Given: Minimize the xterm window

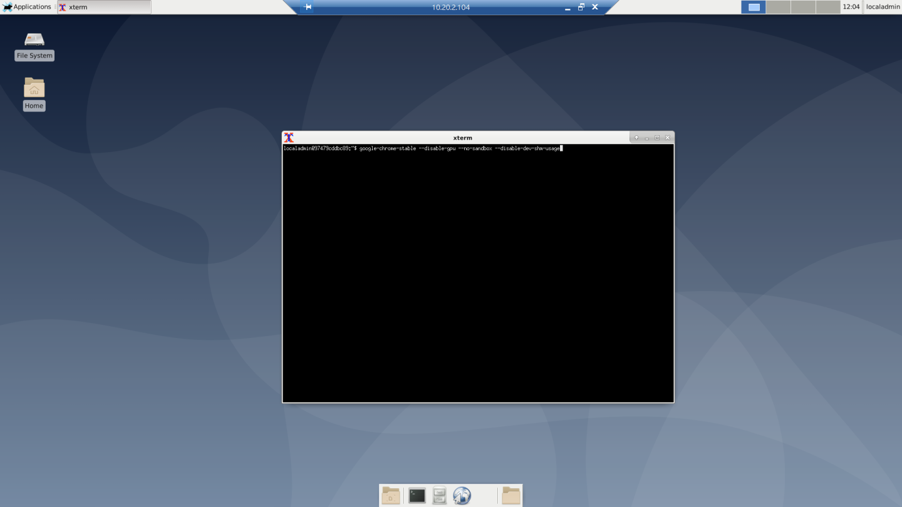Looking at the screenshot, I should pyautogui.click(x=646, y=138).
